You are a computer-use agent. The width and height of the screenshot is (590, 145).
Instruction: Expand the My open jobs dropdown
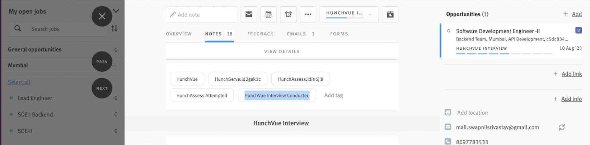pyautogui.click(x=116, y=11)
